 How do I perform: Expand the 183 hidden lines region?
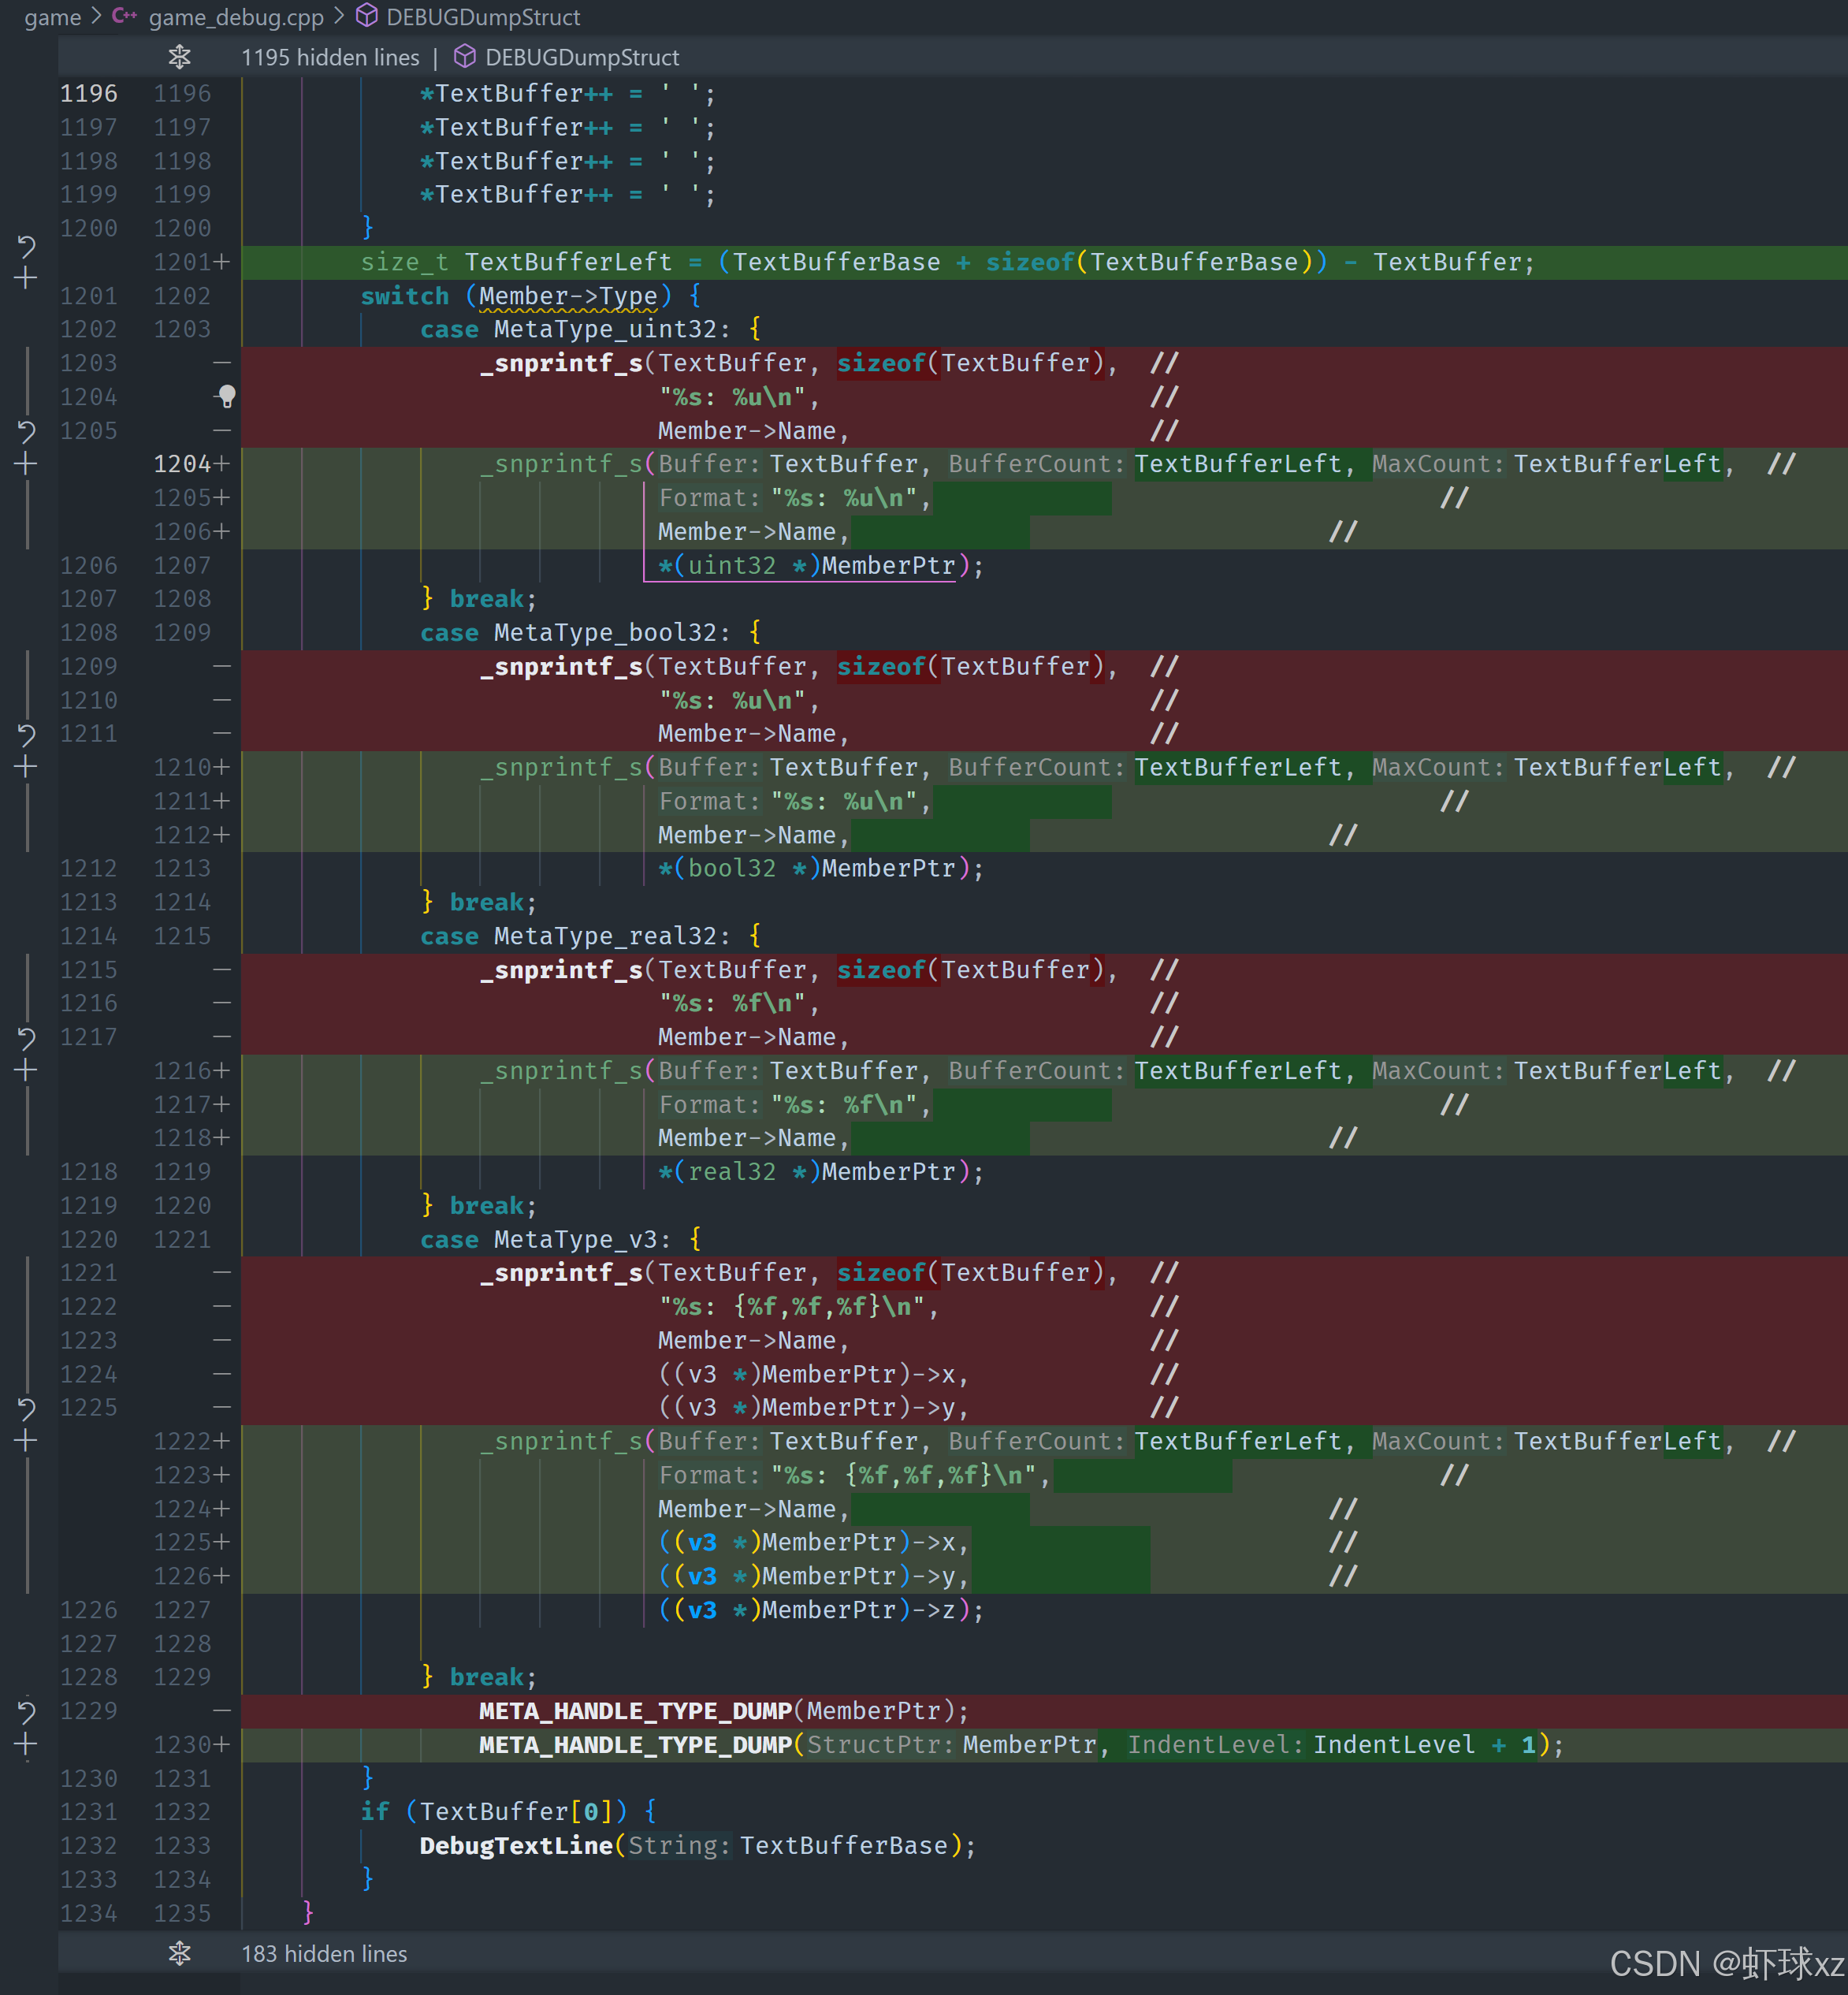(x=180, y=1953)
